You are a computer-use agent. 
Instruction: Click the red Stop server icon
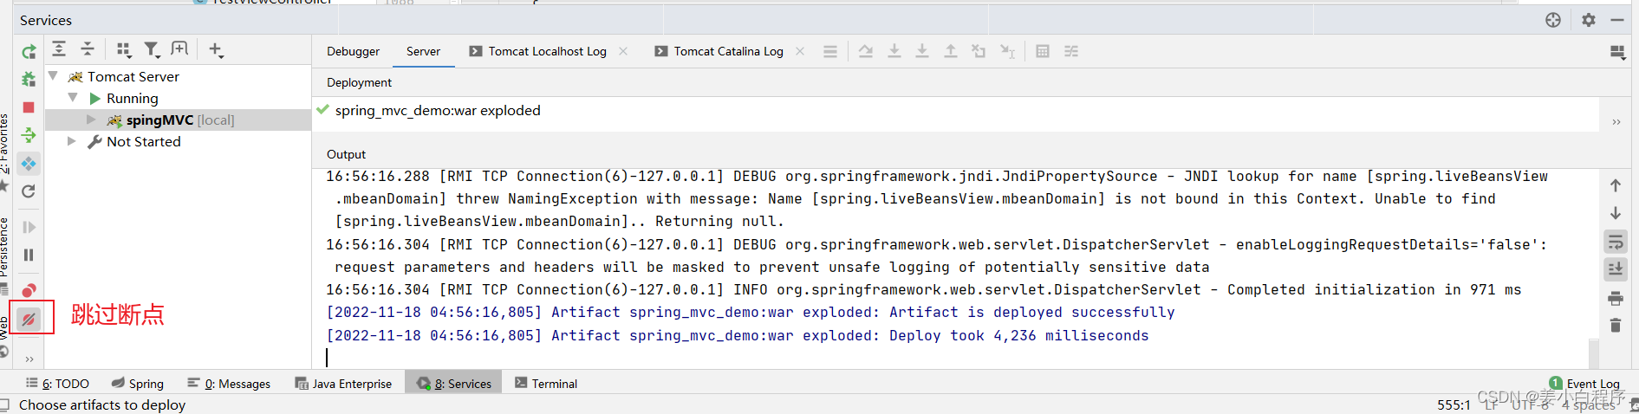[x=29, y=107]
